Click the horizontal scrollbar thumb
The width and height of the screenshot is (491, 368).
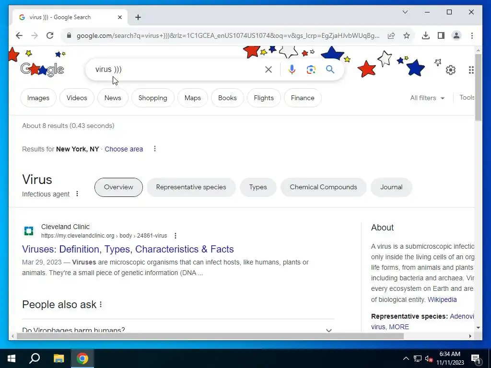[x=210, y=336]
